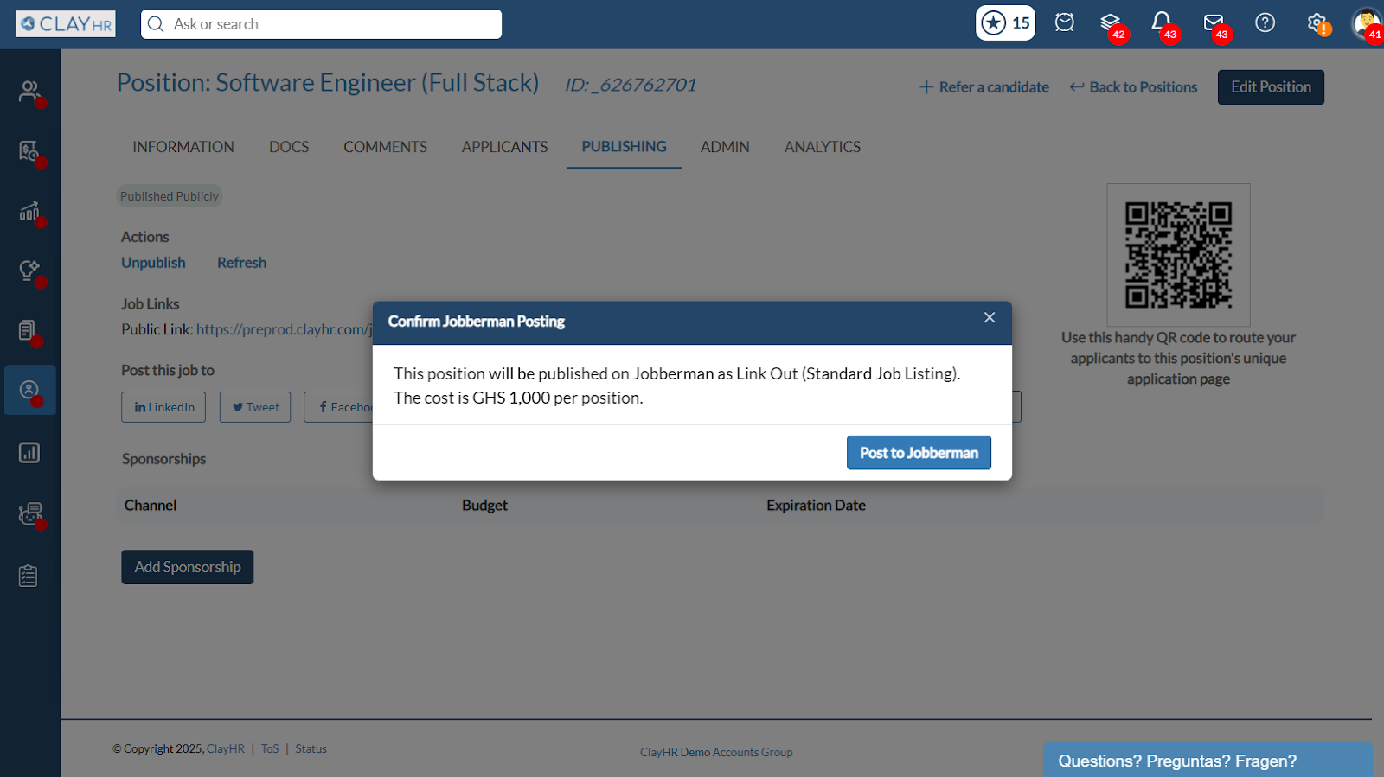Open the bar chart reports sidebar icon

29,452
